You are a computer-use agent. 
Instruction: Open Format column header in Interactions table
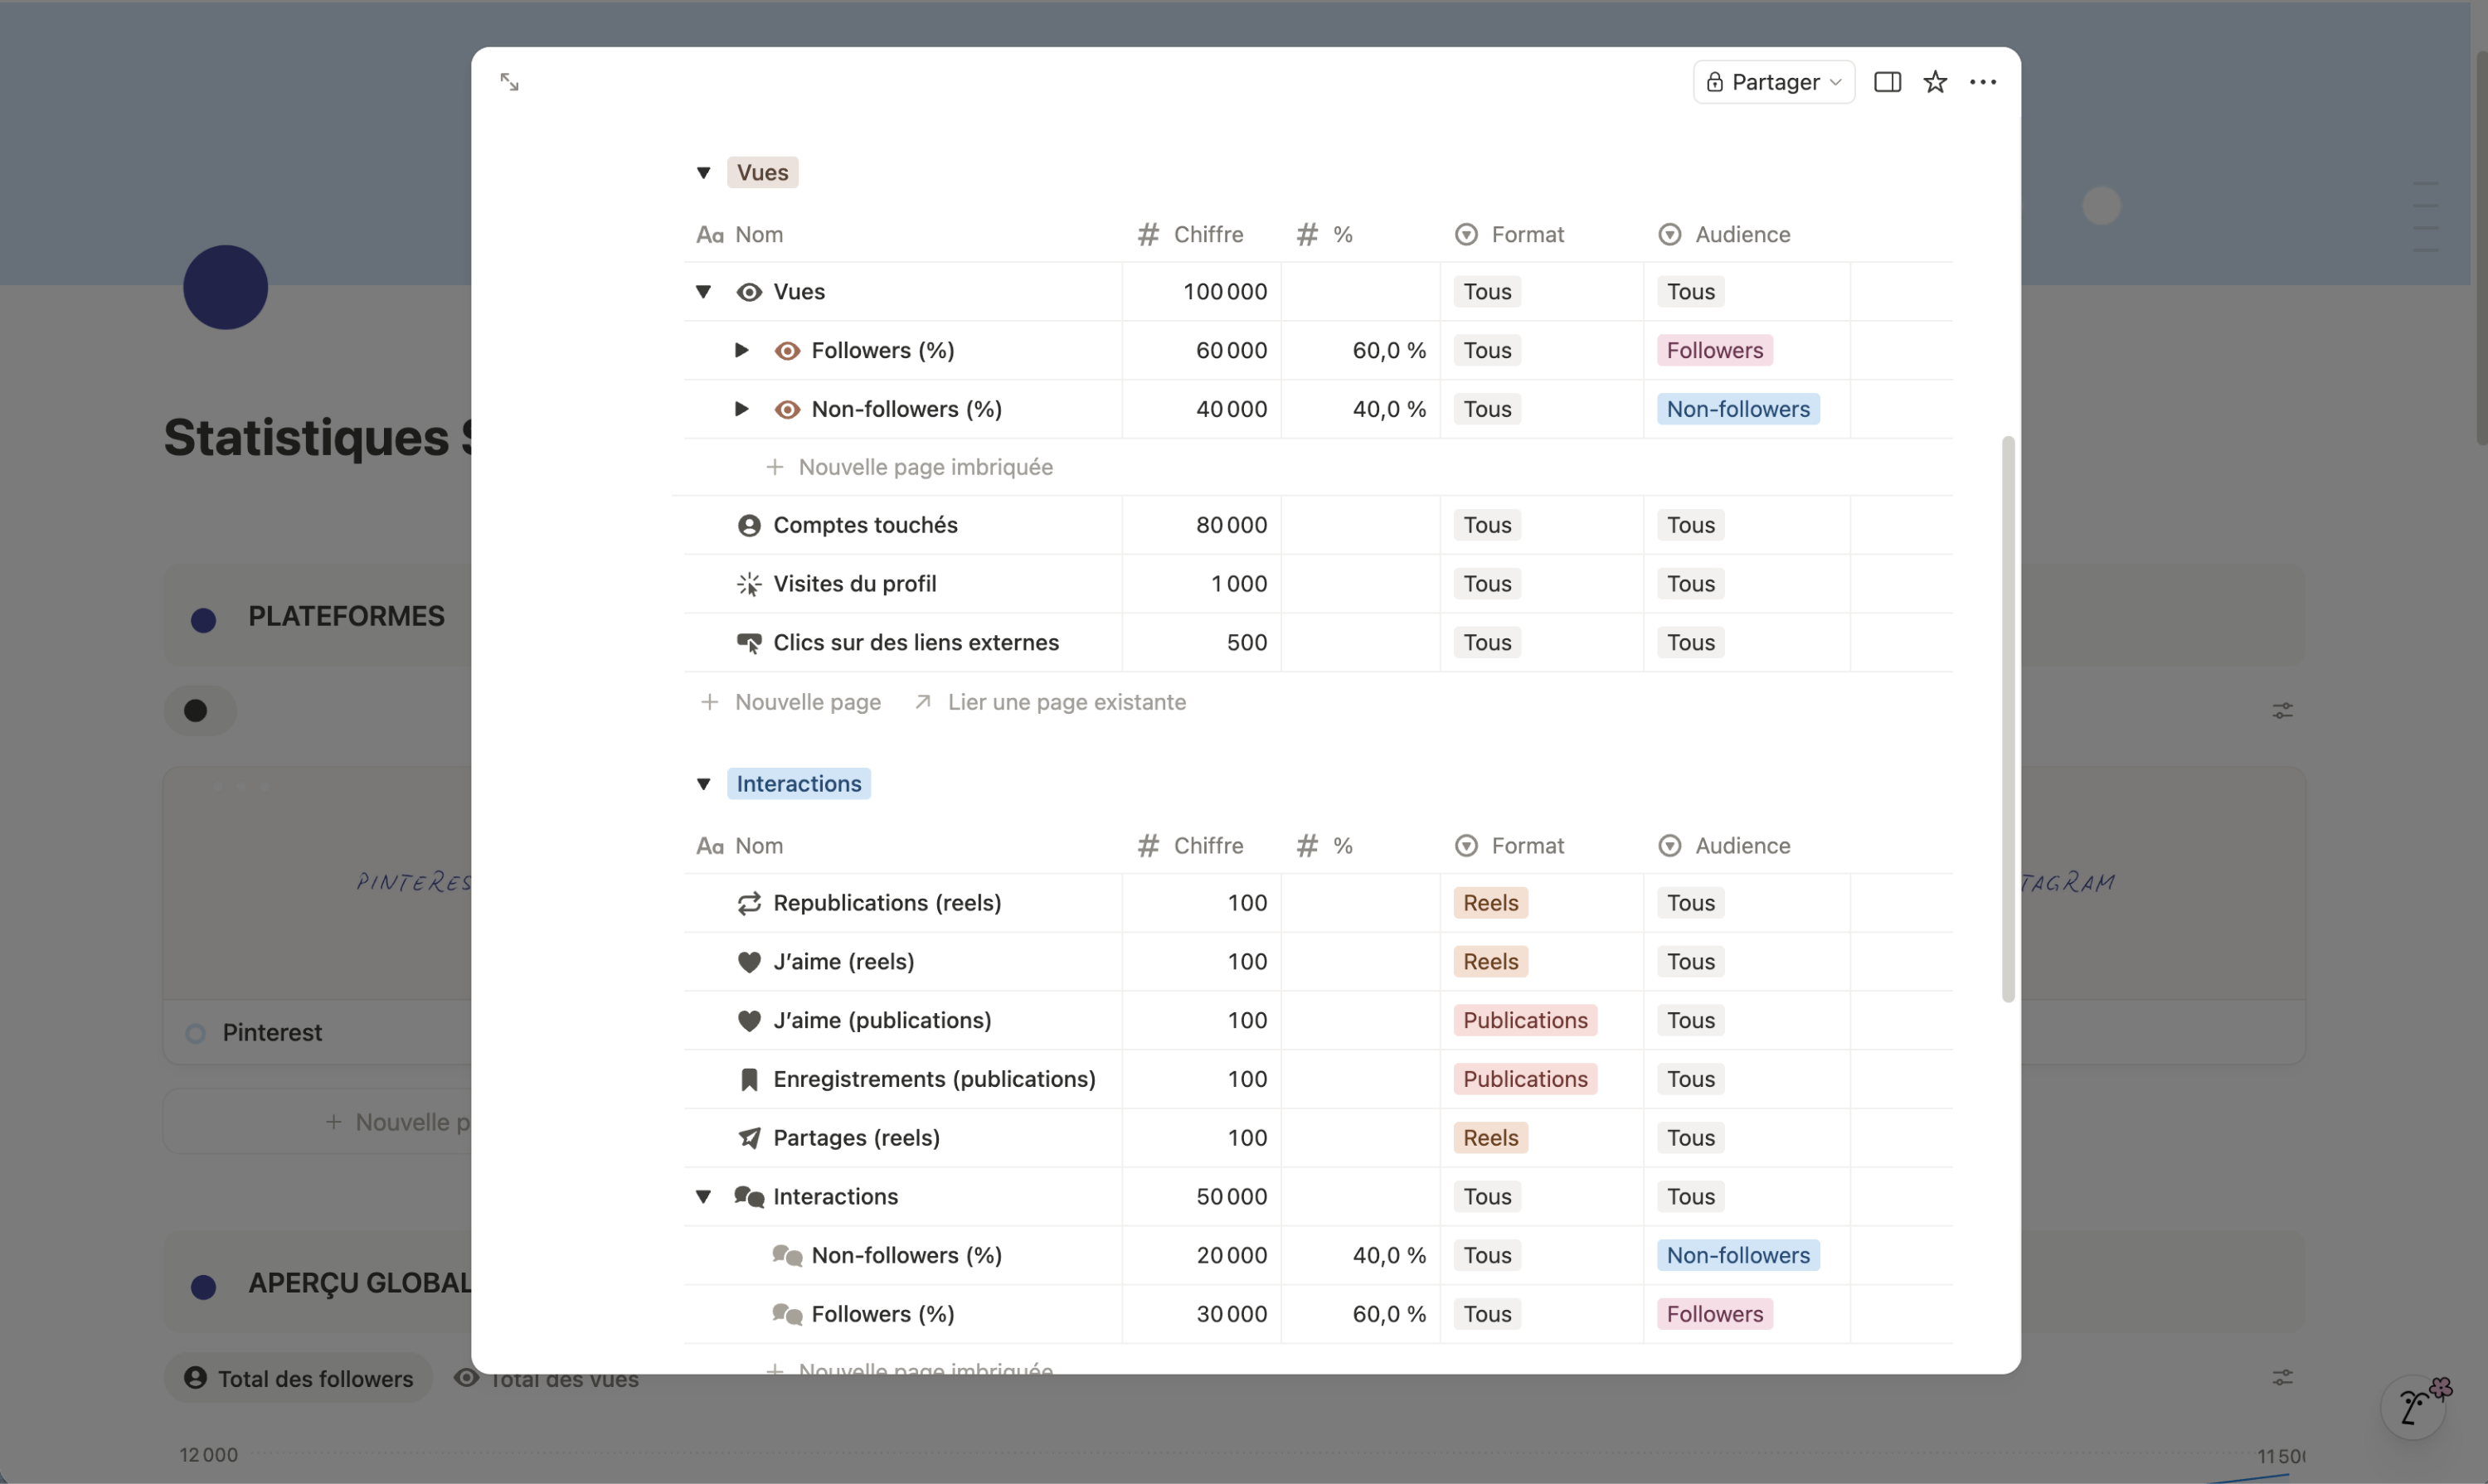1541,846
